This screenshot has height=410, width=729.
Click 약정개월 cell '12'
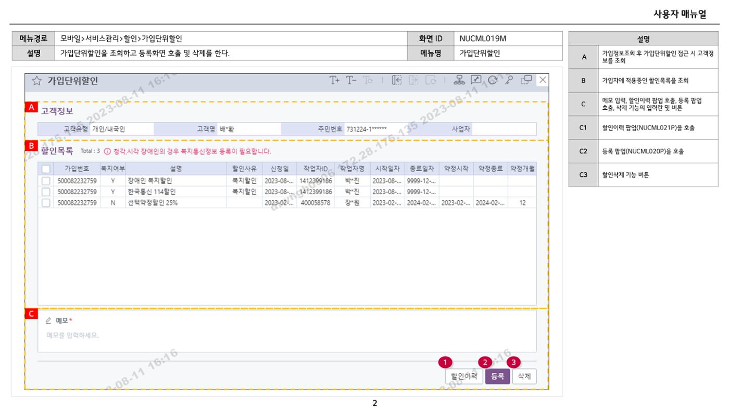[x=522, y=202]
